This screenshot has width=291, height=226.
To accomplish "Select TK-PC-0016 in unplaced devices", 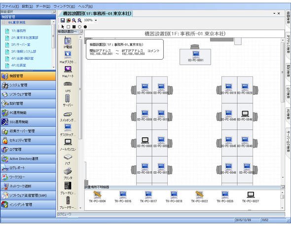I will [x=123, y=197].
